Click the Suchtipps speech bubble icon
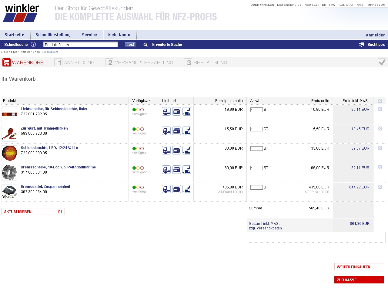The image size is (388, 291). click(x=361, y=45)
